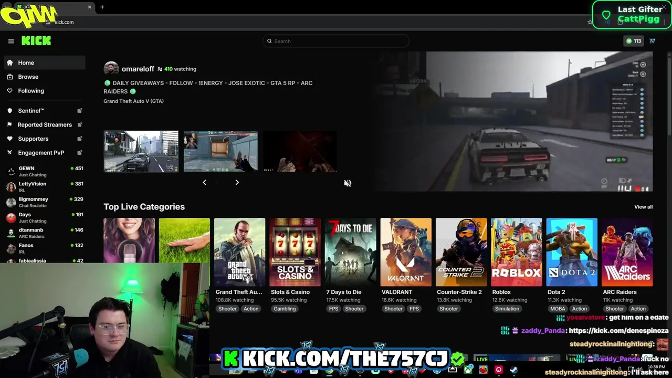Click the magnifier icon in the search bar
This screenshot has height=378, width=672.
(x=269, y=41)
